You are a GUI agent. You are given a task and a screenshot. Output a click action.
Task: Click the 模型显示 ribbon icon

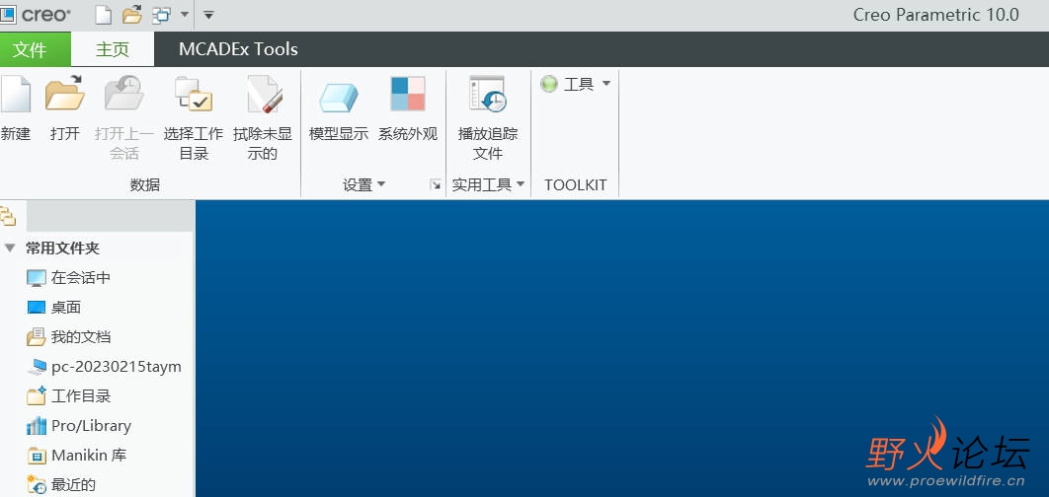pyautogui.click(x=339, y=98)
